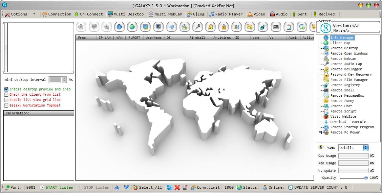Screen dimensions: 382x193
Task: Click the globe icon in the toolbar
Action: [x=132, y=27]
